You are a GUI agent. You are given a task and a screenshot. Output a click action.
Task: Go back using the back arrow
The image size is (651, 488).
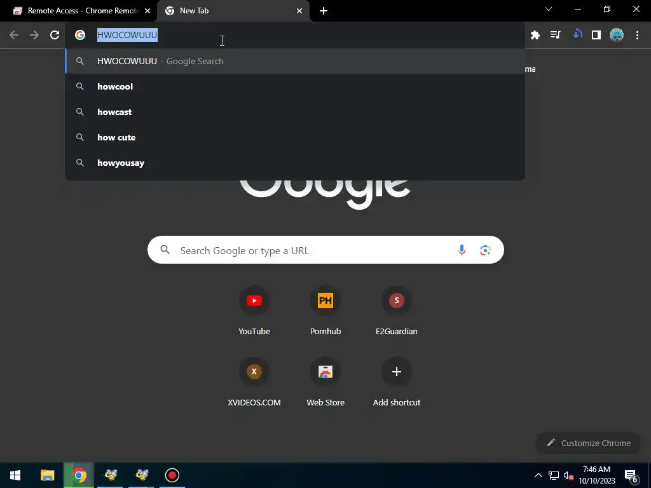(14, 35)
